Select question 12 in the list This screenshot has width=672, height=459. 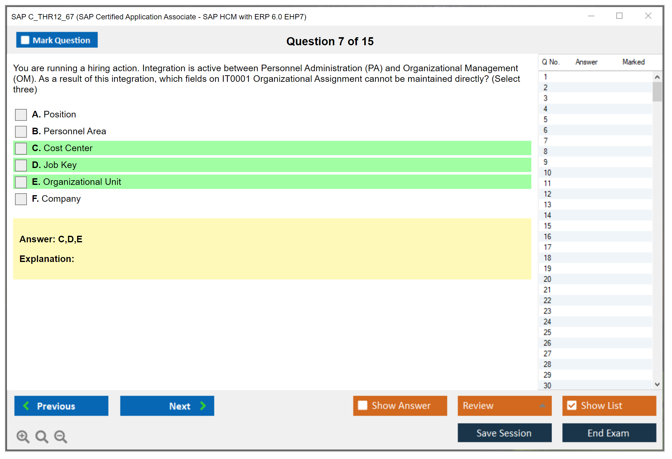point(548,194)
